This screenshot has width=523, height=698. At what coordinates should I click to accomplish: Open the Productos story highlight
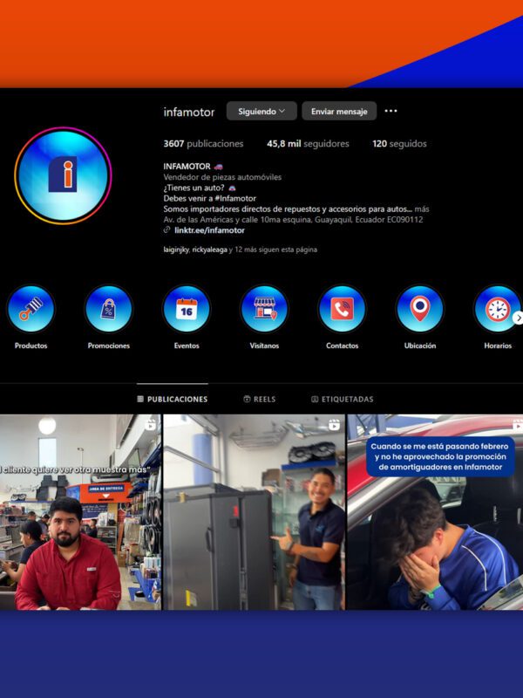31,310
